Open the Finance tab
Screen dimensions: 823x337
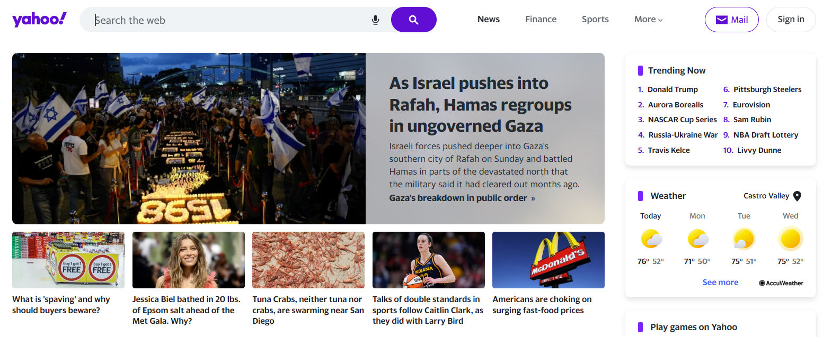[541, 20]
